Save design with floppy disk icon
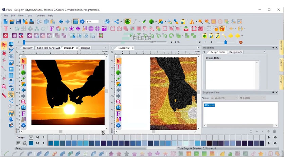 coord(18,22)
